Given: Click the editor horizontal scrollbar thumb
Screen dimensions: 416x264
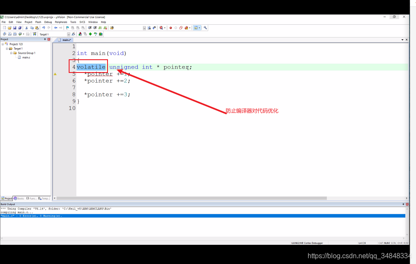Looking at the screenshot, I should coord(192,198).
